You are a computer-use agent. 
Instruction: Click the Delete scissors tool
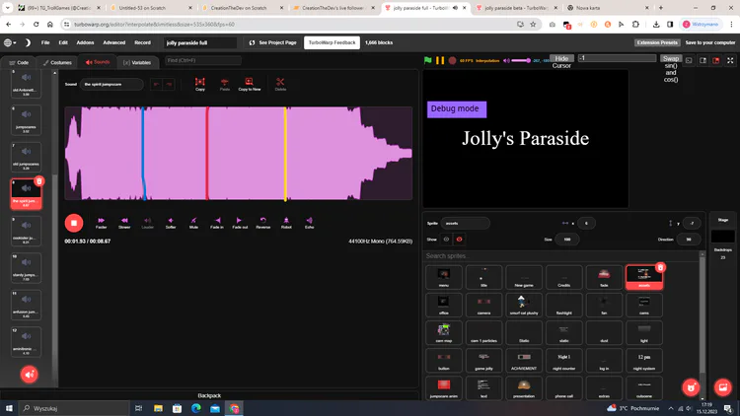[280, 84]
